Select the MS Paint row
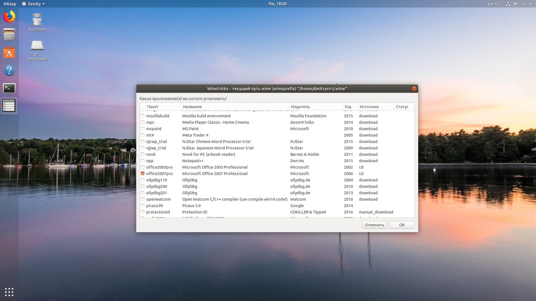 coord(277,128)
